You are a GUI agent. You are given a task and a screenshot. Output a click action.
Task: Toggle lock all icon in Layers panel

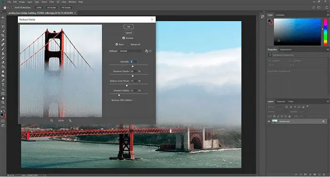(289, 116)
